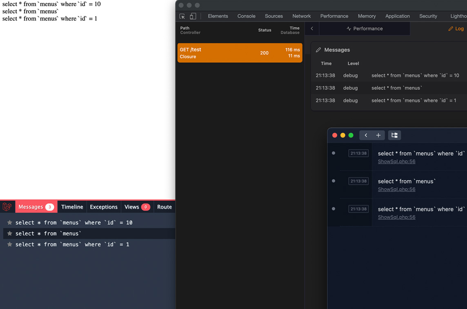Click Clockwork message 'where id = 10'

tap(415, 75)
